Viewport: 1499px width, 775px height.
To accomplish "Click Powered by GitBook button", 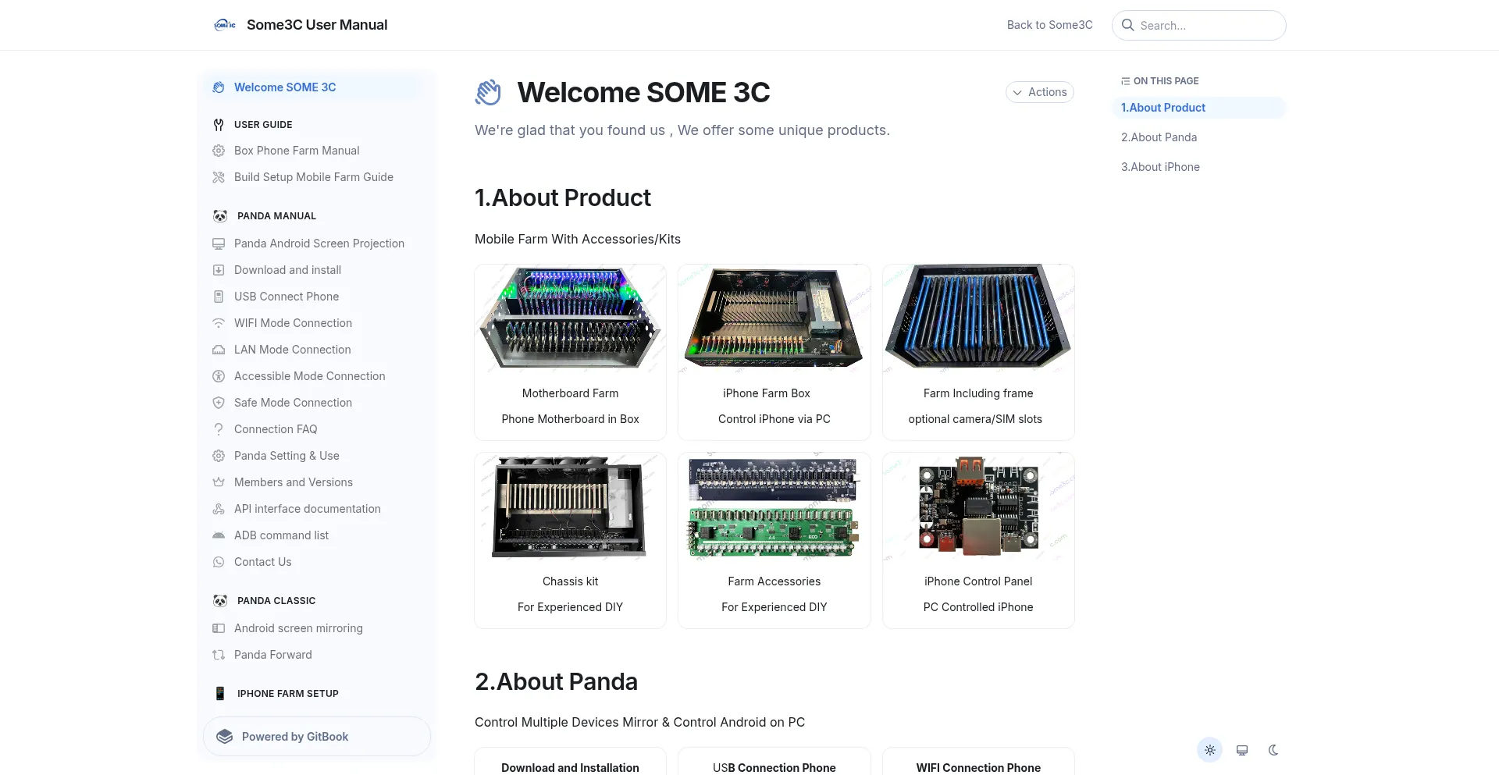I will point(317,737).
